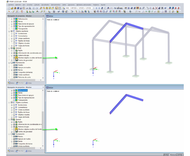Check 'Mostrar objetos ocultos de fondo' in bottom navigator
The image size is (190, 156).
click(14, 129)
